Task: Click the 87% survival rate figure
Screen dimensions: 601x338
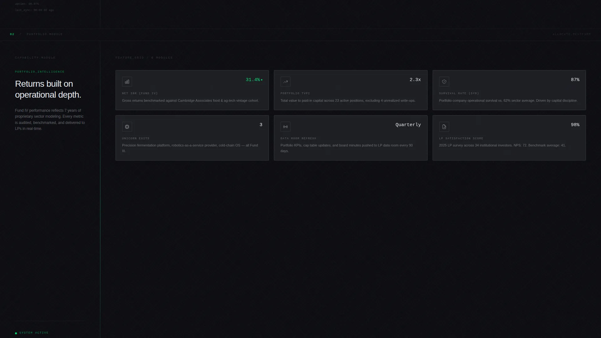Action: click(575, 80)
